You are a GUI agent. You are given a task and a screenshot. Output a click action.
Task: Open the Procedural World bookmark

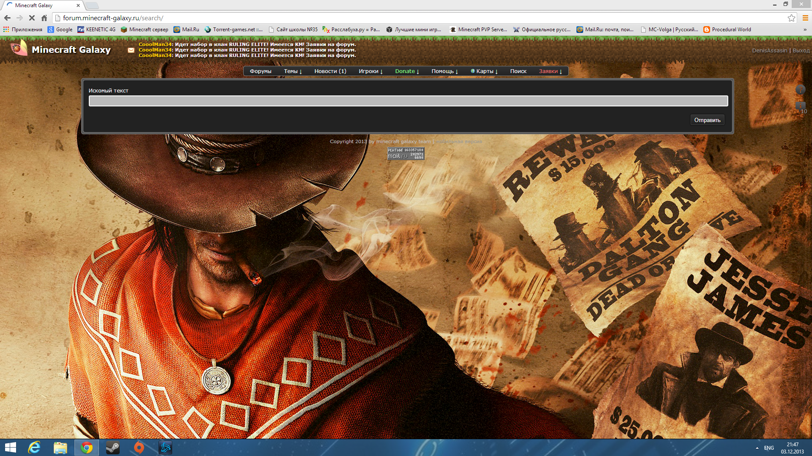[727, 30]
